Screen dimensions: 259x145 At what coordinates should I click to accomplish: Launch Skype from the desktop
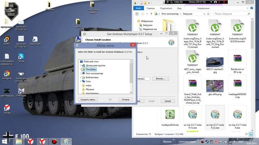[x=21, y=58]
